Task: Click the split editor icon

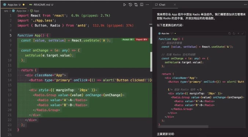Action: pyautogui.click(x=142, y=5)
